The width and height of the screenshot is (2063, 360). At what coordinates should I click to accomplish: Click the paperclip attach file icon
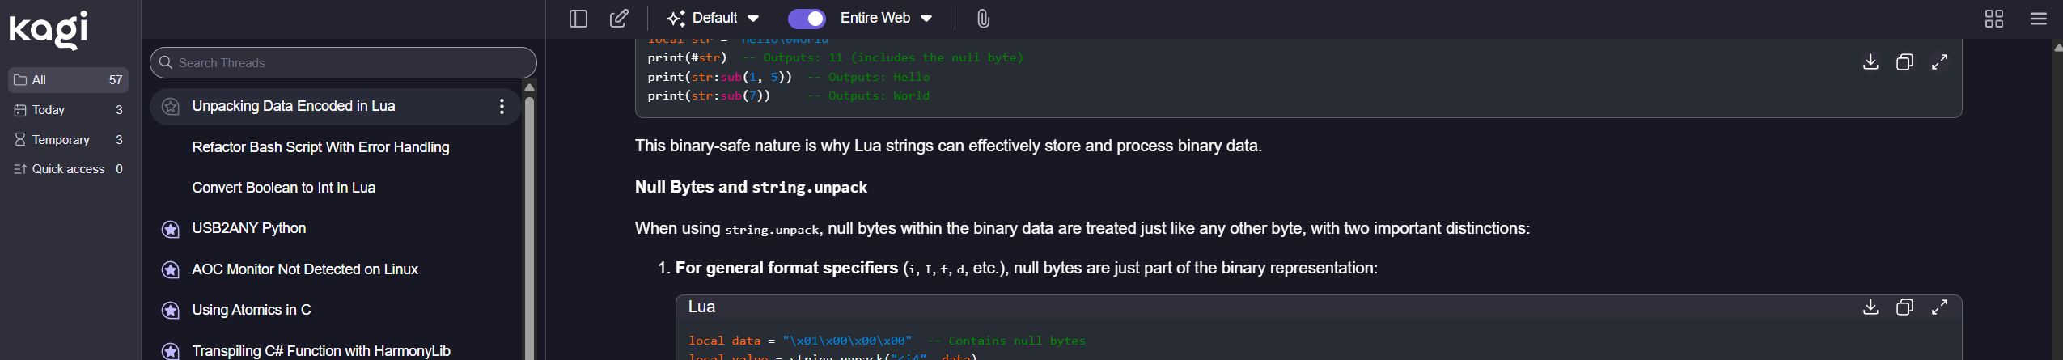click(983, 19)
